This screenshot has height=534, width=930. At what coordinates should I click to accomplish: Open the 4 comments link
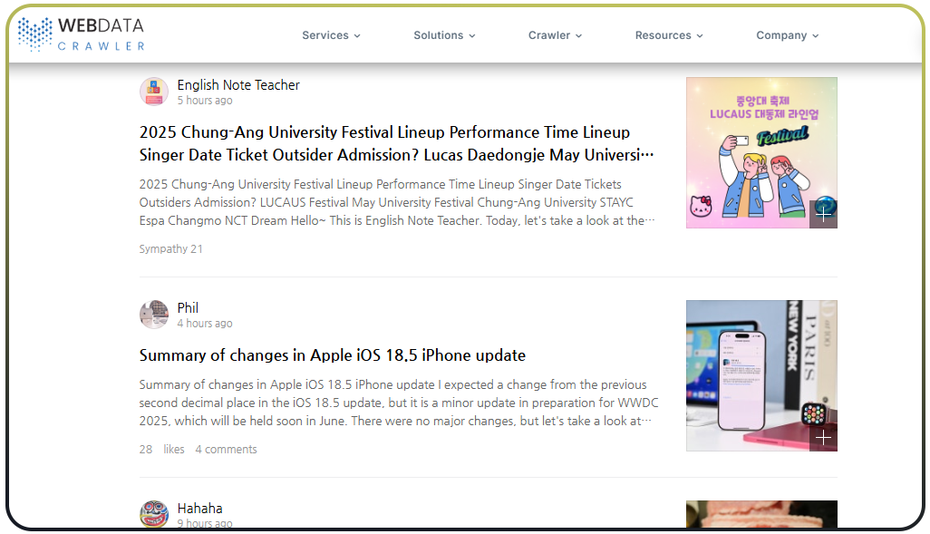[x=226, y=450]
